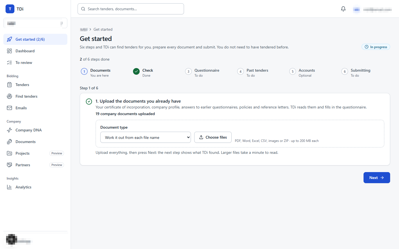
Task: Select step 3 Questionnaire
Action: click(202, 72)
